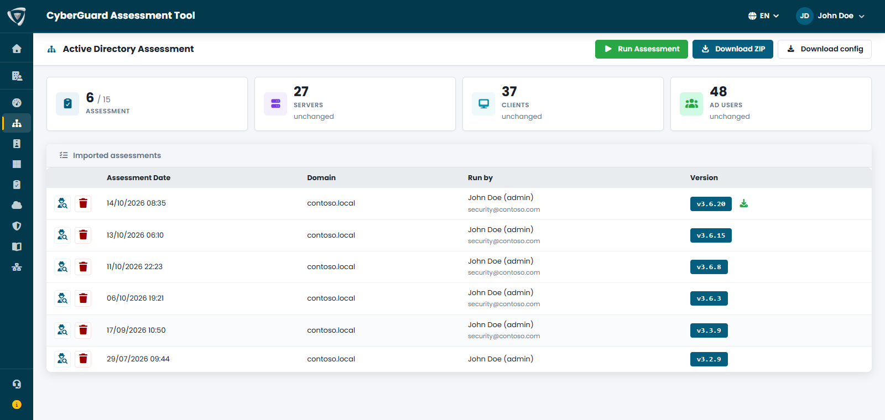Delete the 17/09/2026 10:50 assessment
This screenshot has height=420, width=885.
click(x=83, y=330)
